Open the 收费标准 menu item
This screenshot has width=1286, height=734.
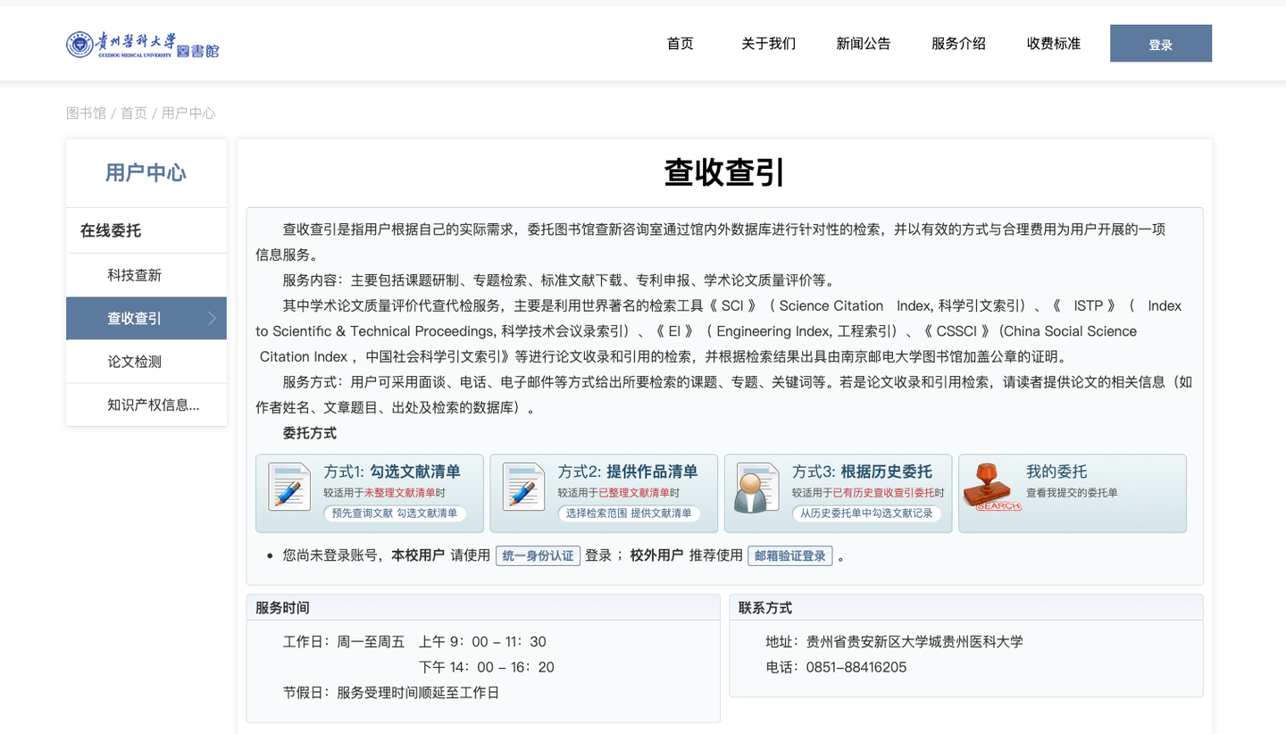coord(1053,43)
